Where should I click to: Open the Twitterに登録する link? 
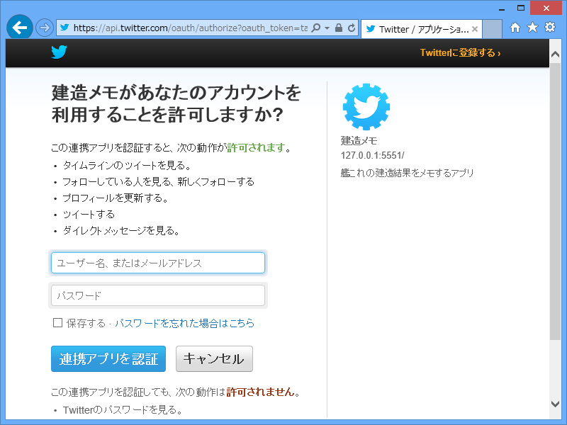click(x=460, y=52)
